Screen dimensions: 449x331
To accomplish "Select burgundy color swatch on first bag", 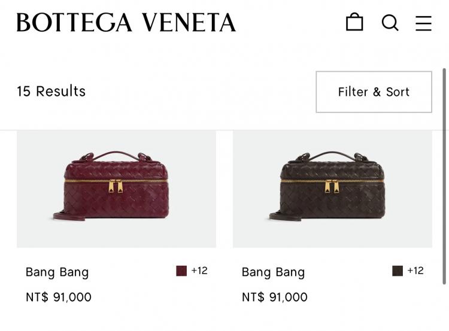I will point(181,271).
